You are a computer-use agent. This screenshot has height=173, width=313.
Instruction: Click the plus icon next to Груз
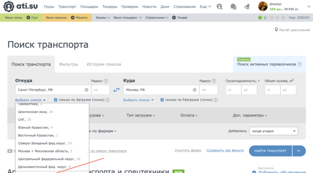click(x=28, y=18)
